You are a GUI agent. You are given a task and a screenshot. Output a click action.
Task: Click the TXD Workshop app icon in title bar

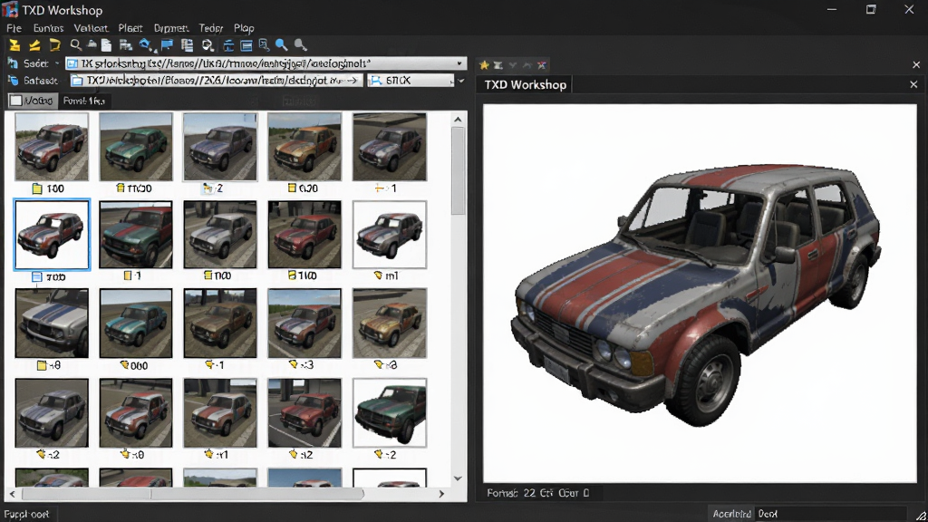(10, 9)
